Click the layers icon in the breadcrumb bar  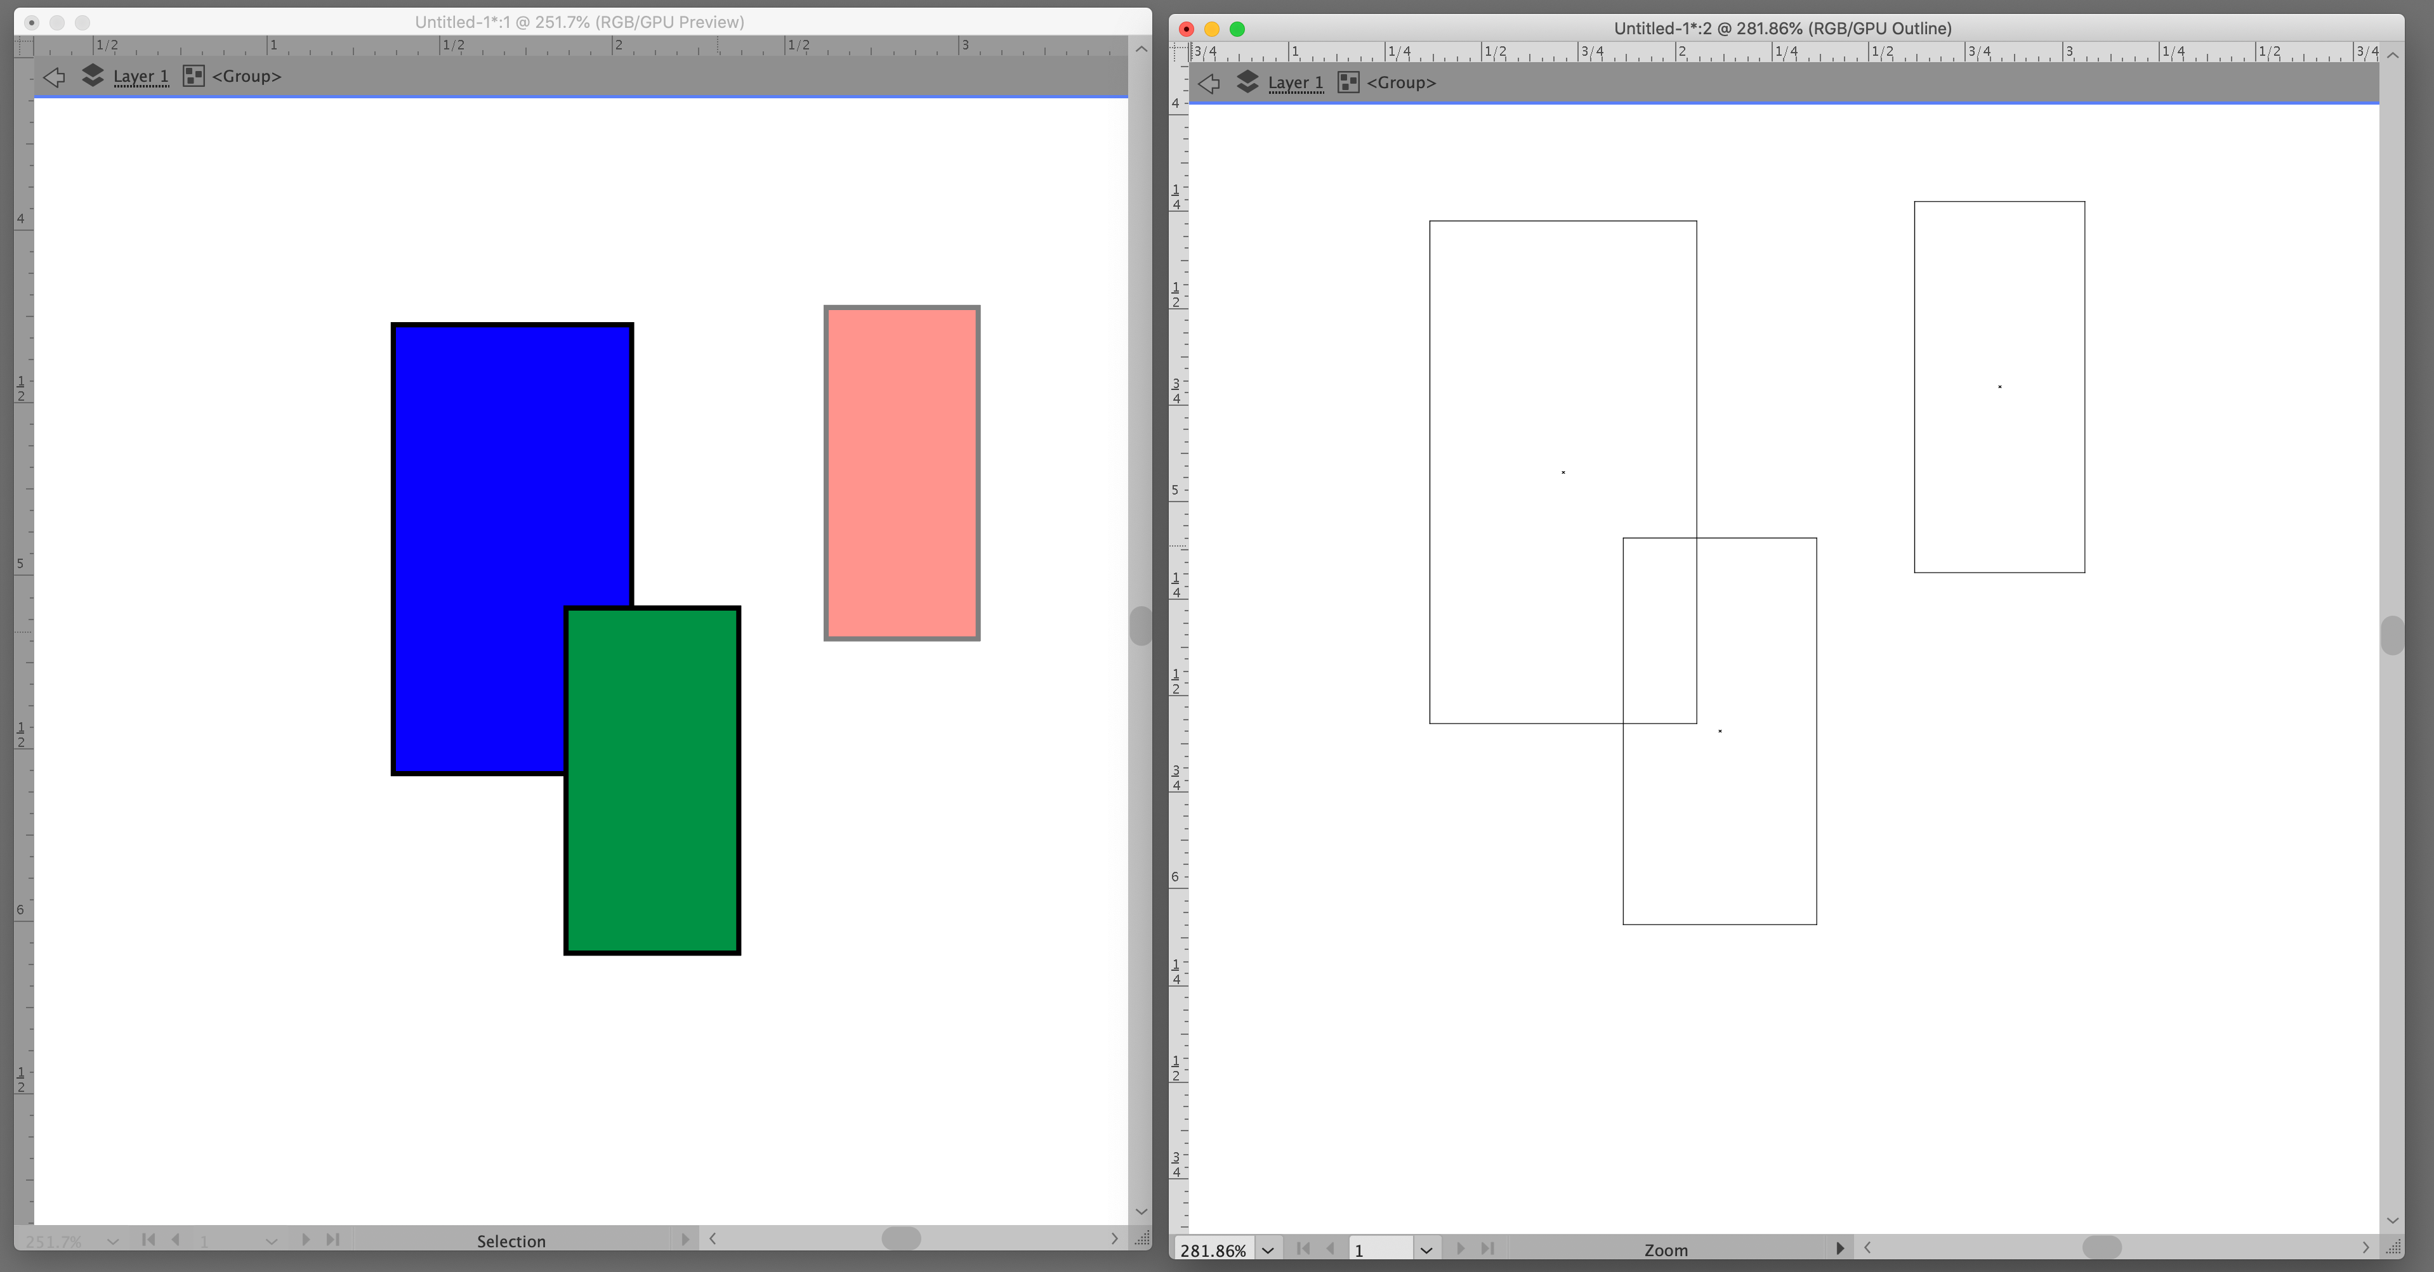[x=93, y=77]
